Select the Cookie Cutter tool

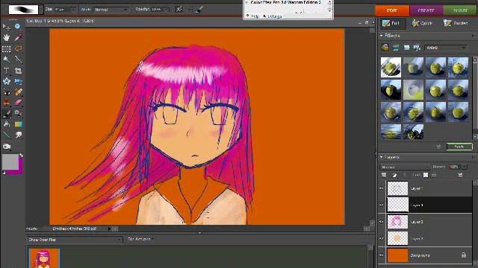coord(6,81)
